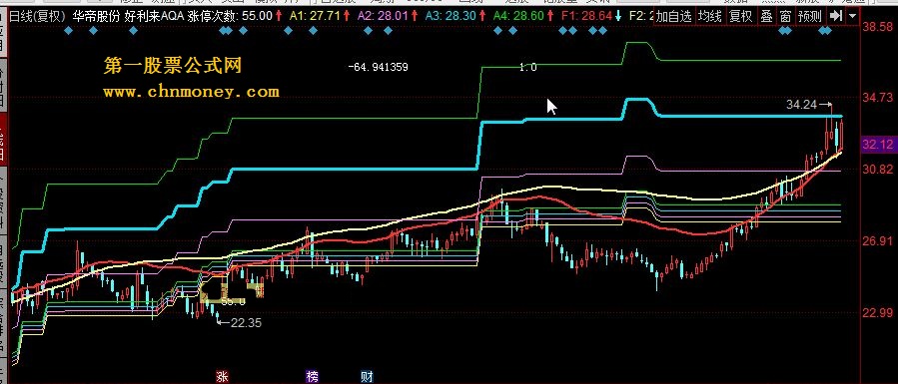This screenshot has width=898, height=384.
Task: Click the 30.82 price axis label
Action: point(878,170)
